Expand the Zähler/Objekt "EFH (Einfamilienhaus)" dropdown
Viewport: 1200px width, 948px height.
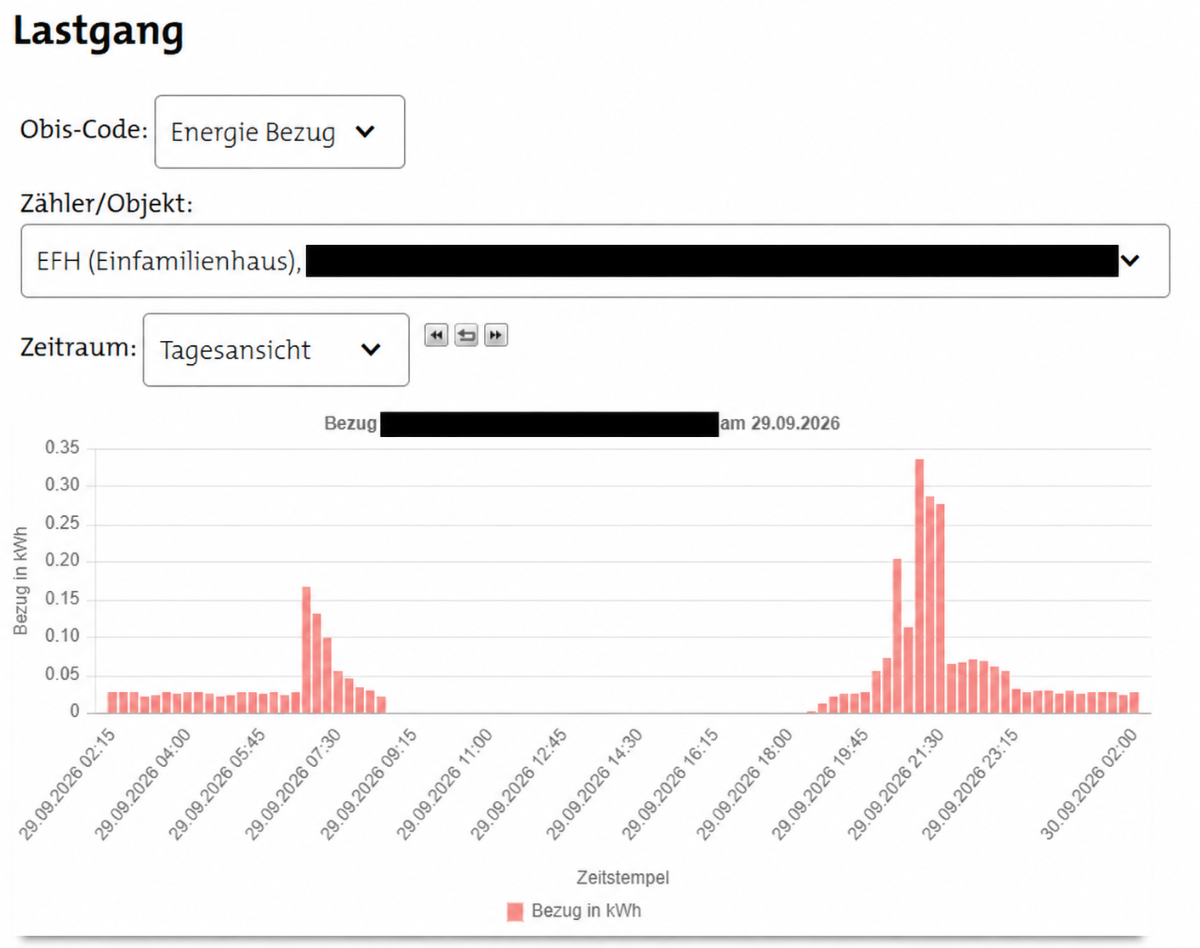click(595, 261)
